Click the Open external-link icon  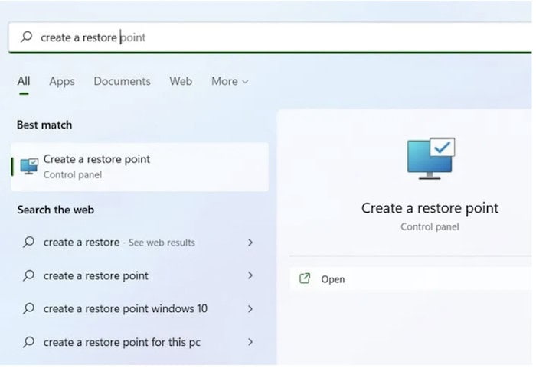pyautogui.click(x=305, y=278)
